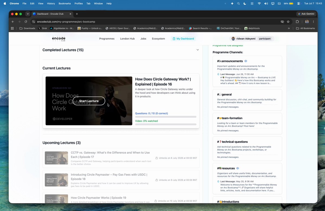The width and height of the screenshot is (325, 211).
Task: Select the My Dashboard nav tab
Action: [x=183, y=39]
